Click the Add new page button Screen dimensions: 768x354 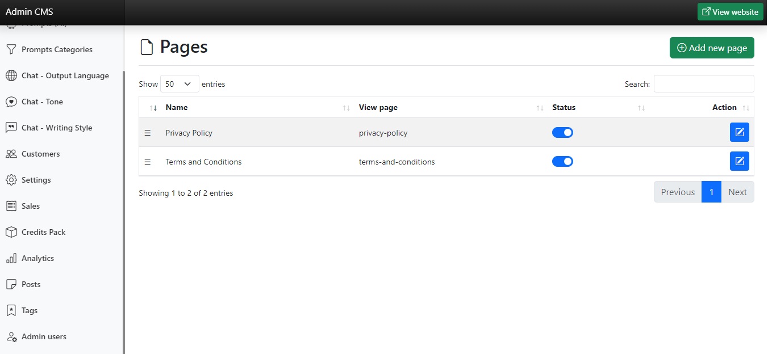[712, 48]
